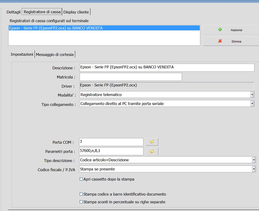Click into the Descrizione text field
The image size is (259, 211).
[167, 67]
